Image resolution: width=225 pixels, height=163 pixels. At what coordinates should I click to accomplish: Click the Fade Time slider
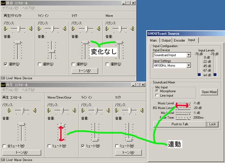[183, 118]
